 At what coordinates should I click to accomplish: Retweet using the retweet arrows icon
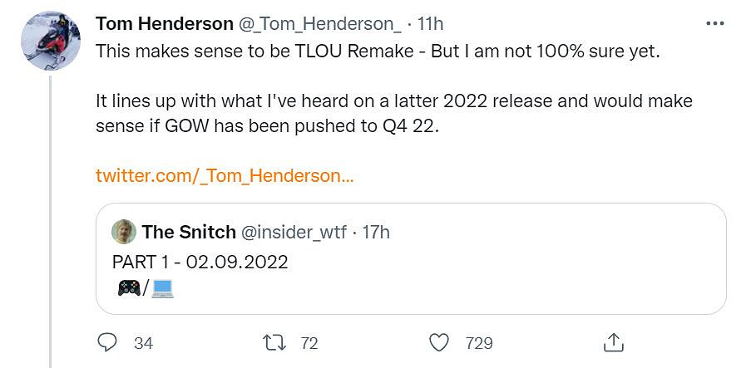point(273,342)
